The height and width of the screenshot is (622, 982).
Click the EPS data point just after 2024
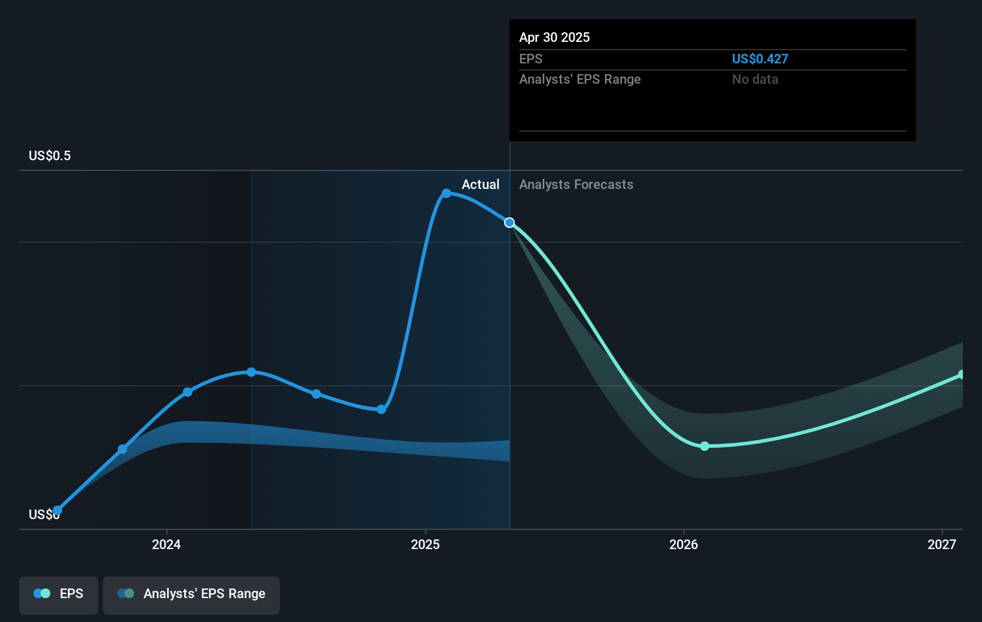pyautogui.click(x=188, y=392)
